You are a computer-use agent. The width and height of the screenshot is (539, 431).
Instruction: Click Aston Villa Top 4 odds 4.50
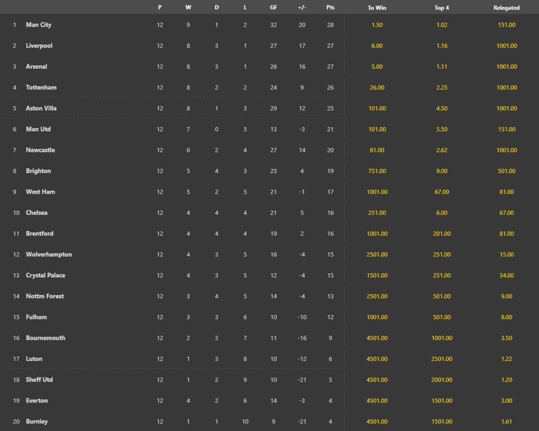click(x=442, y=108)
